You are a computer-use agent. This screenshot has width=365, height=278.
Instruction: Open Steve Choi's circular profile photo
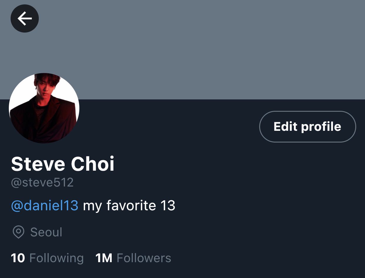(44, 108)
